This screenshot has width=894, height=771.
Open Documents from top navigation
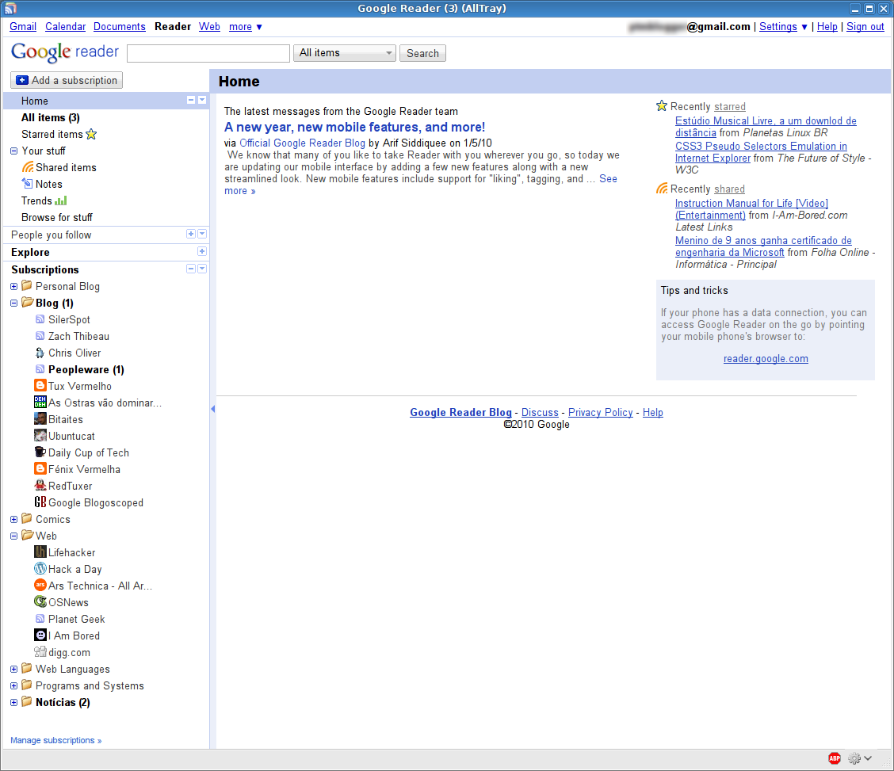120,27
